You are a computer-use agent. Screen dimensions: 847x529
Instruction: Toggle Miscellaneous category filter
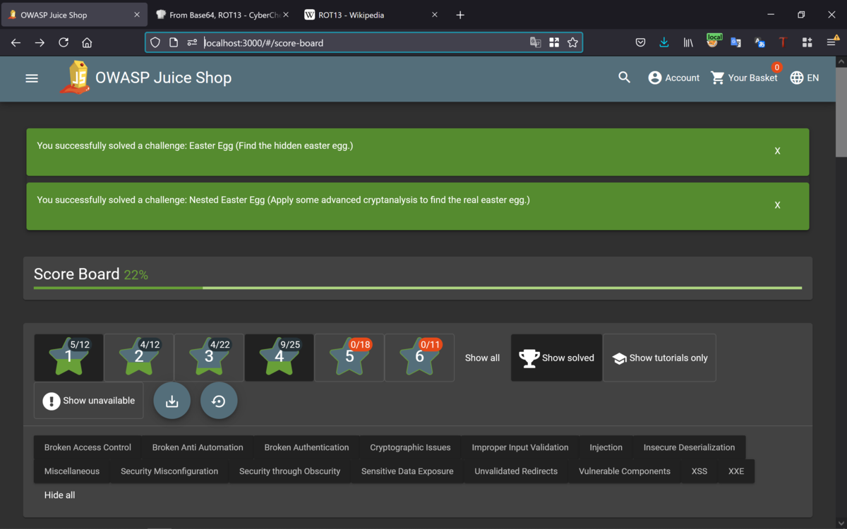pos(72,471)
